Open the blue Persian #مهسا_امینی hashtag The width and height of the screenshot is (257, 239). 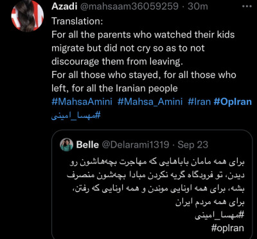click(x=76, y=115)
